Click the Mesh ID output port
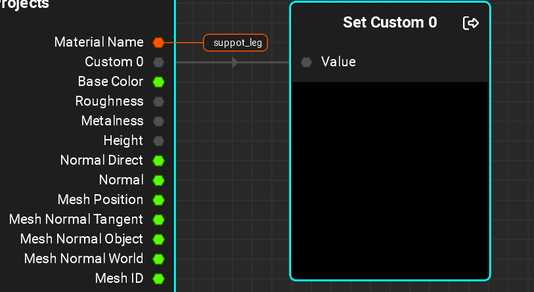Viewport: 534px width, 292px height. click(158, 279)
